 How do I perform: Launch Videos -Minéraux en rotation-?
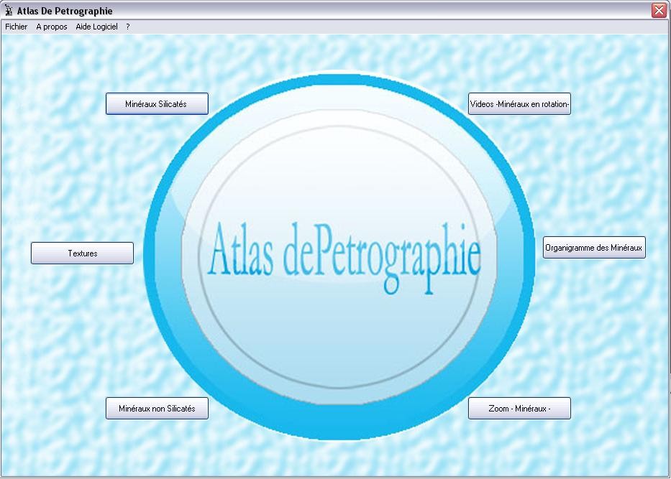[519, 104]
